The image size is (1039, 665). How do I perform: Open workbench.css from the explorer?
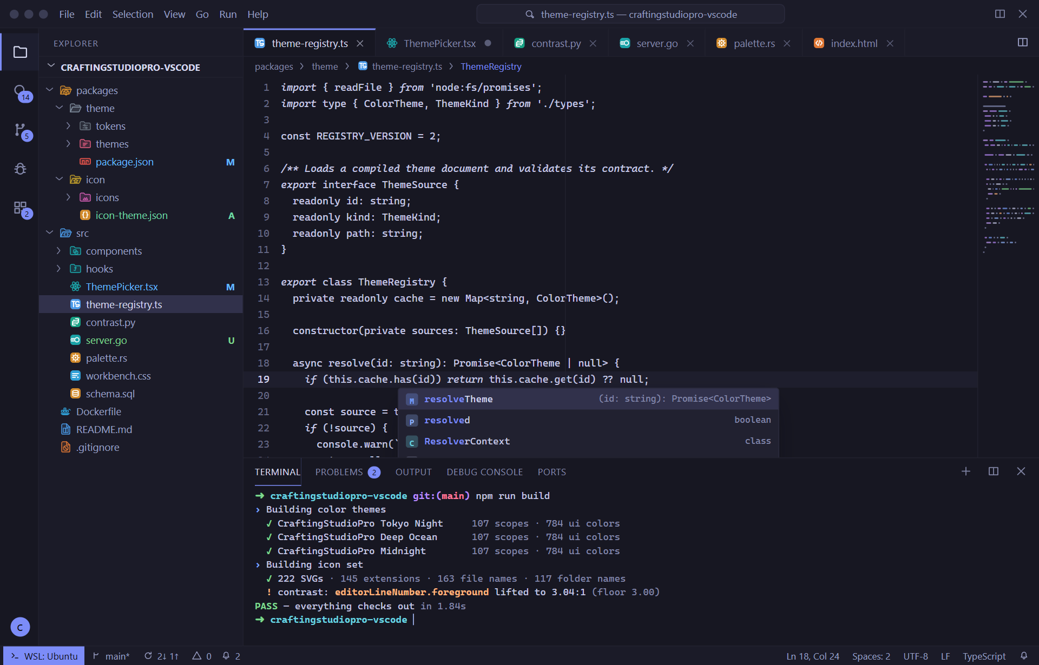[x=141, y=376]
